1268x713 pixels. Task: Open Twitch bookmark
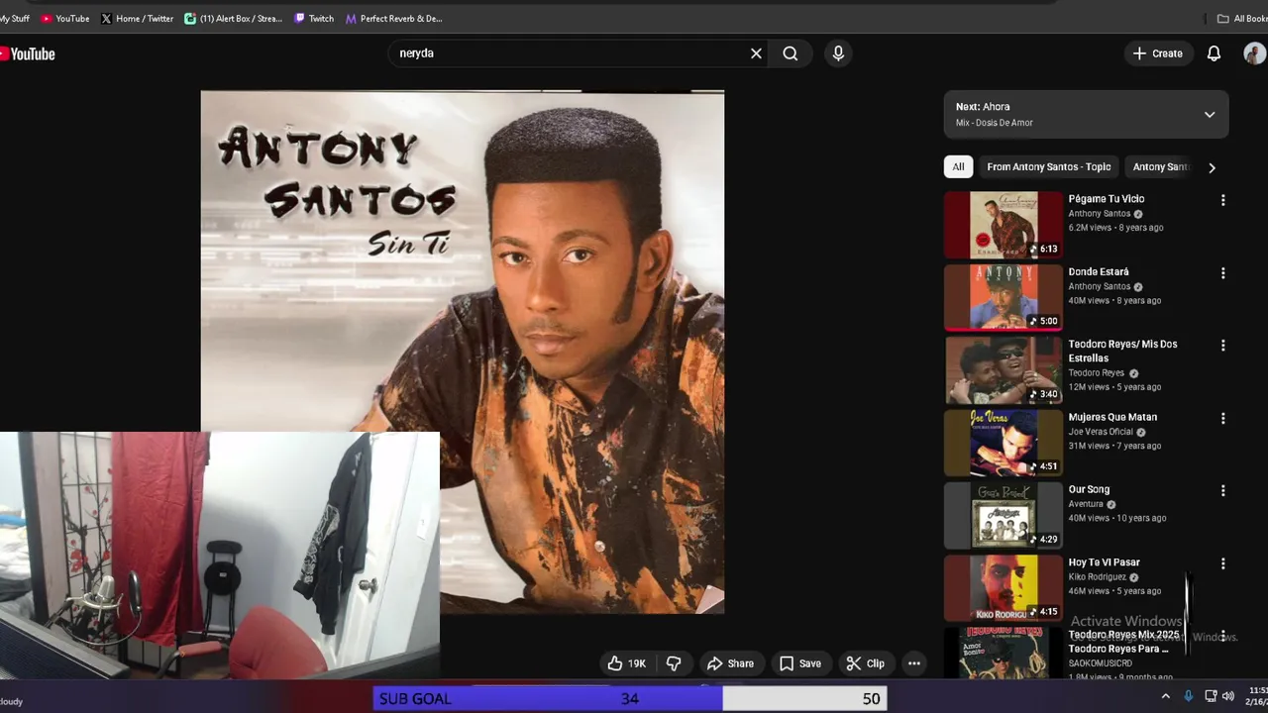[314, 18]
